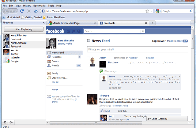This screenshot has height=128, width=196.
Task: Open Facebook friend requests icon in header
Action: click(x=68, y=31)
